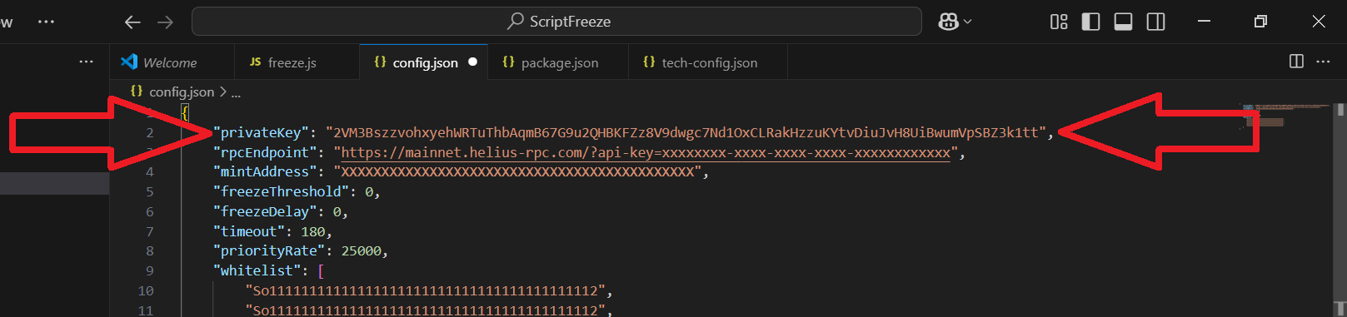The width and height of the screenshot is (1347, 317).
Task: Open editor More Actions ellipsis
Action: point(1323,62)
